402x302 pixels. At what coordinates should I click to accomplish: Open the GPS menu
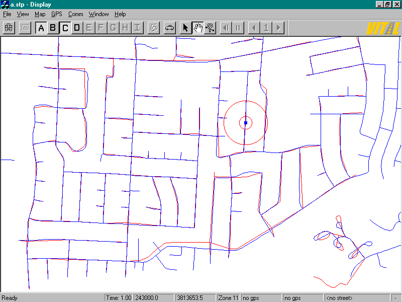[57, 14]
